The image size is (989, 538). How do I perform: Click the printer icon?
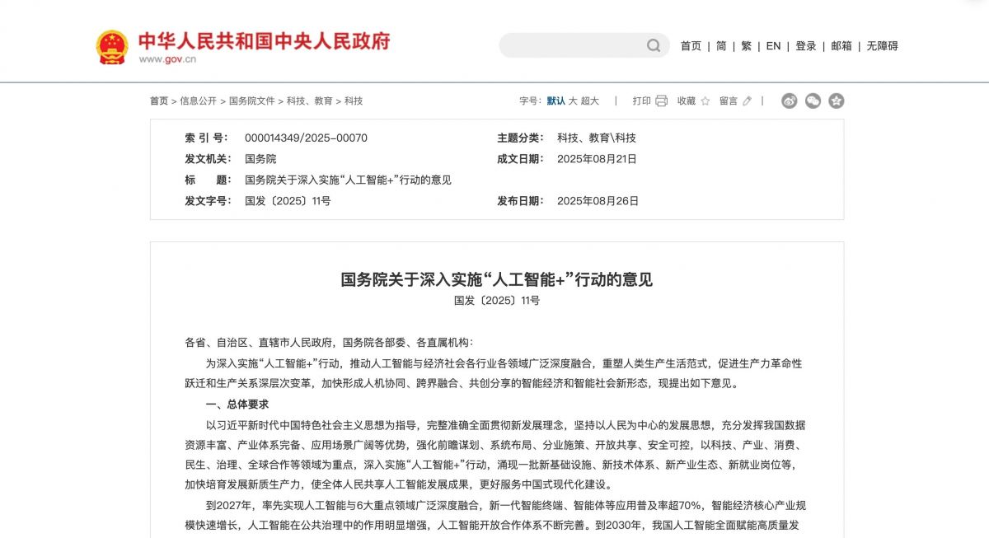(661, 101)
